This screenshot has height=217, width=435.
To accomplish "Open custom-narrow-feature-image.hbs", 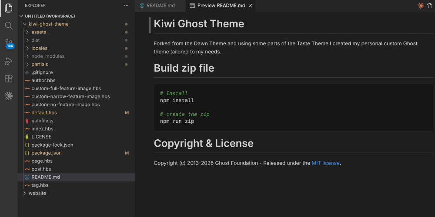I will [x=76, y=97].
